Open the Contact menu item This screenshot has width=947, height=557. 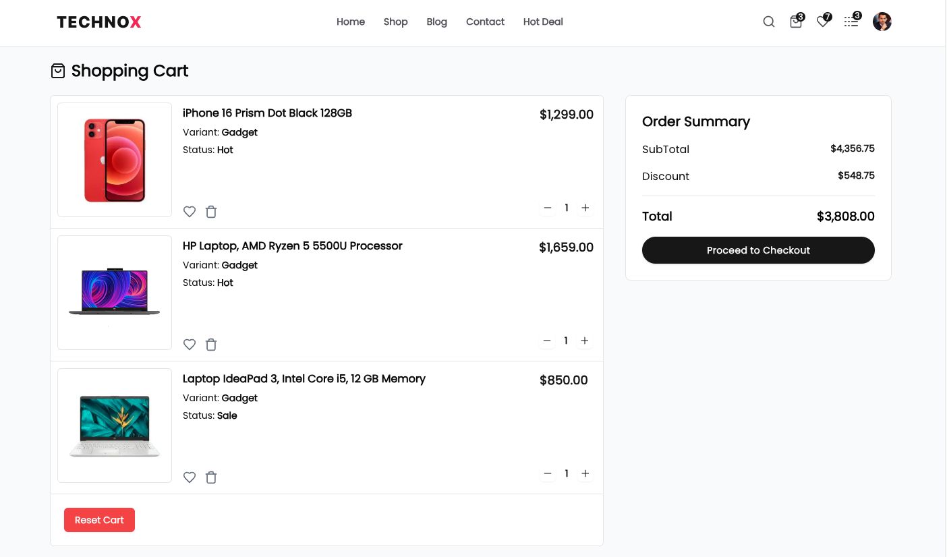pos(485,22)
